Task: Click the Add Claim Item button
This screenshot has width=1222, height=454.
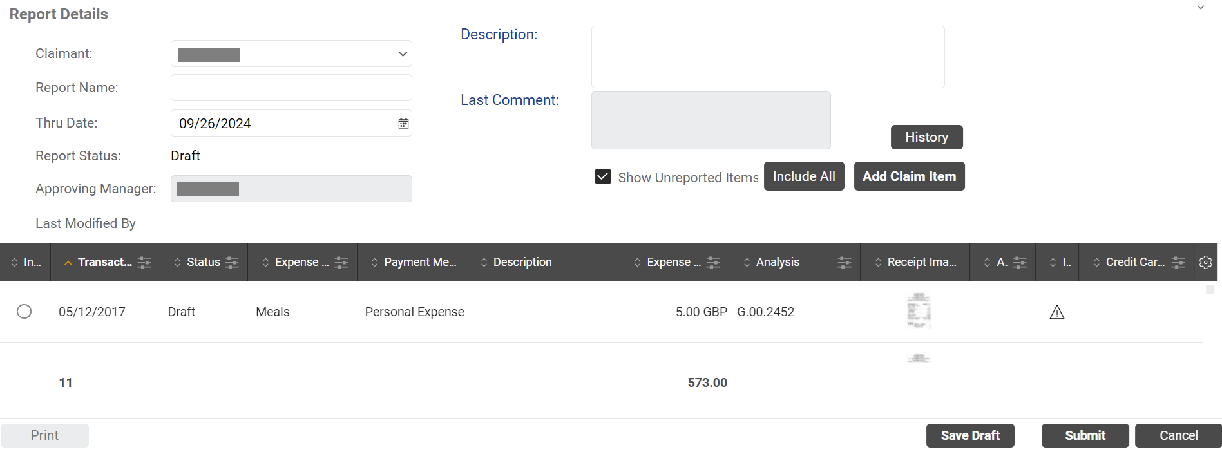Action: point(909,176)
